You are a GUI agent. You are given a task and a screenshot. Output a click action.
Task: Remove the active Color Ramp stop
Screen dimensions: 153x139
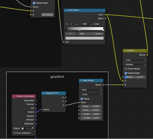[x=71, y=24]
